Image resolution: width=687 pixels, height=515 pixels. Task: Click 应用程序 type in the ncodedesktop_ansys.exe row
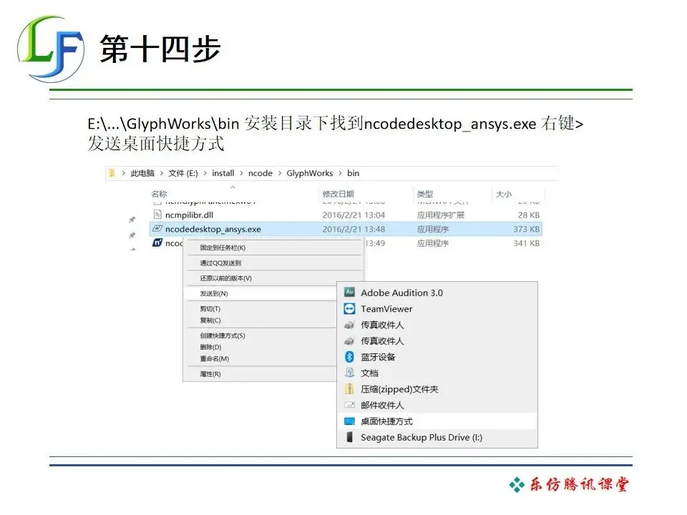tap(432, 229)
